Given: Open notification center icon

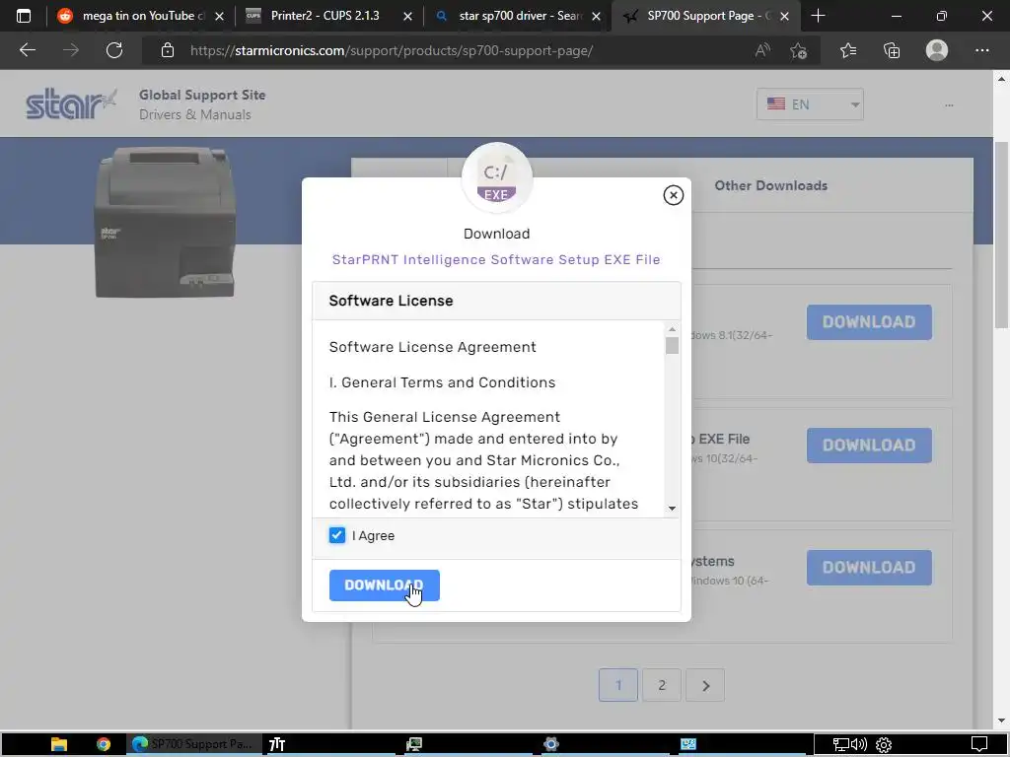Looking at the screenshot, I should click(x=979, y=744).
